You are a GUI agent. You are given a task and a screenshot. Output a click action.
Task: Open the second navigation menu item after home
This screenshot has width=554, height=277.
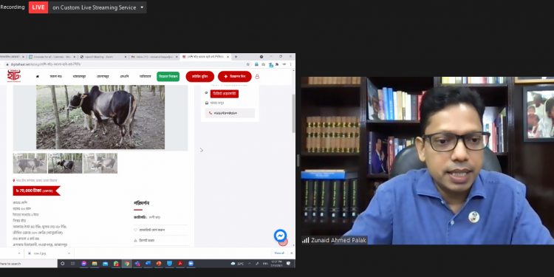pyautogui.click(x=56, y=76)
